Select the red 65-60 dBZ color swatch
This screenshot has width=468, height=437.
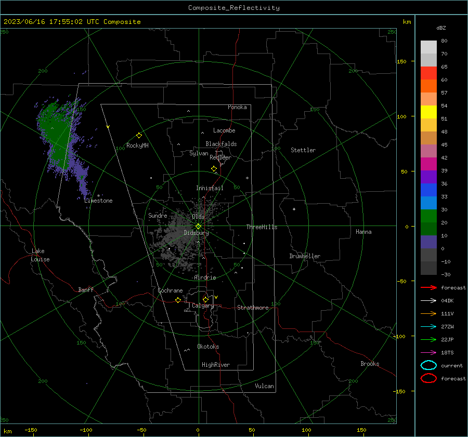click(428, 73)
